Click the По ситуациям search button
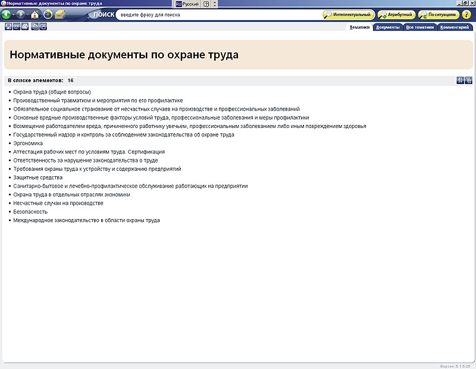 pos(438,14)
